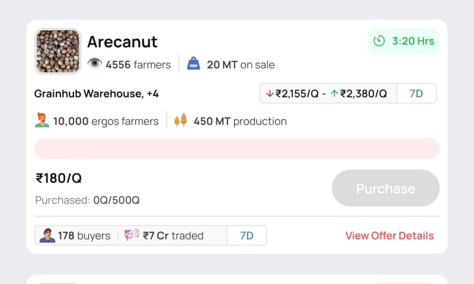Click the Arecanut title text
Viewport: 474px width, 284px height.
[122, 42]
